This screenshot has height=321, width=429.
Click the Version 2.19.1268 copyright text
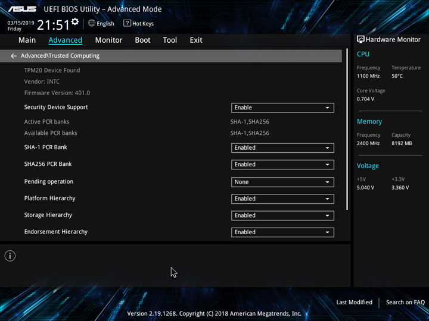tap(214, 313)
